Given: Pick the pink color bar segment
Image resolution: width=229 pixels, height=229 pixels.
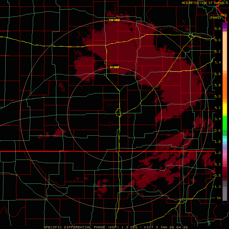Looking at the screenshot, I should (225, 154).
